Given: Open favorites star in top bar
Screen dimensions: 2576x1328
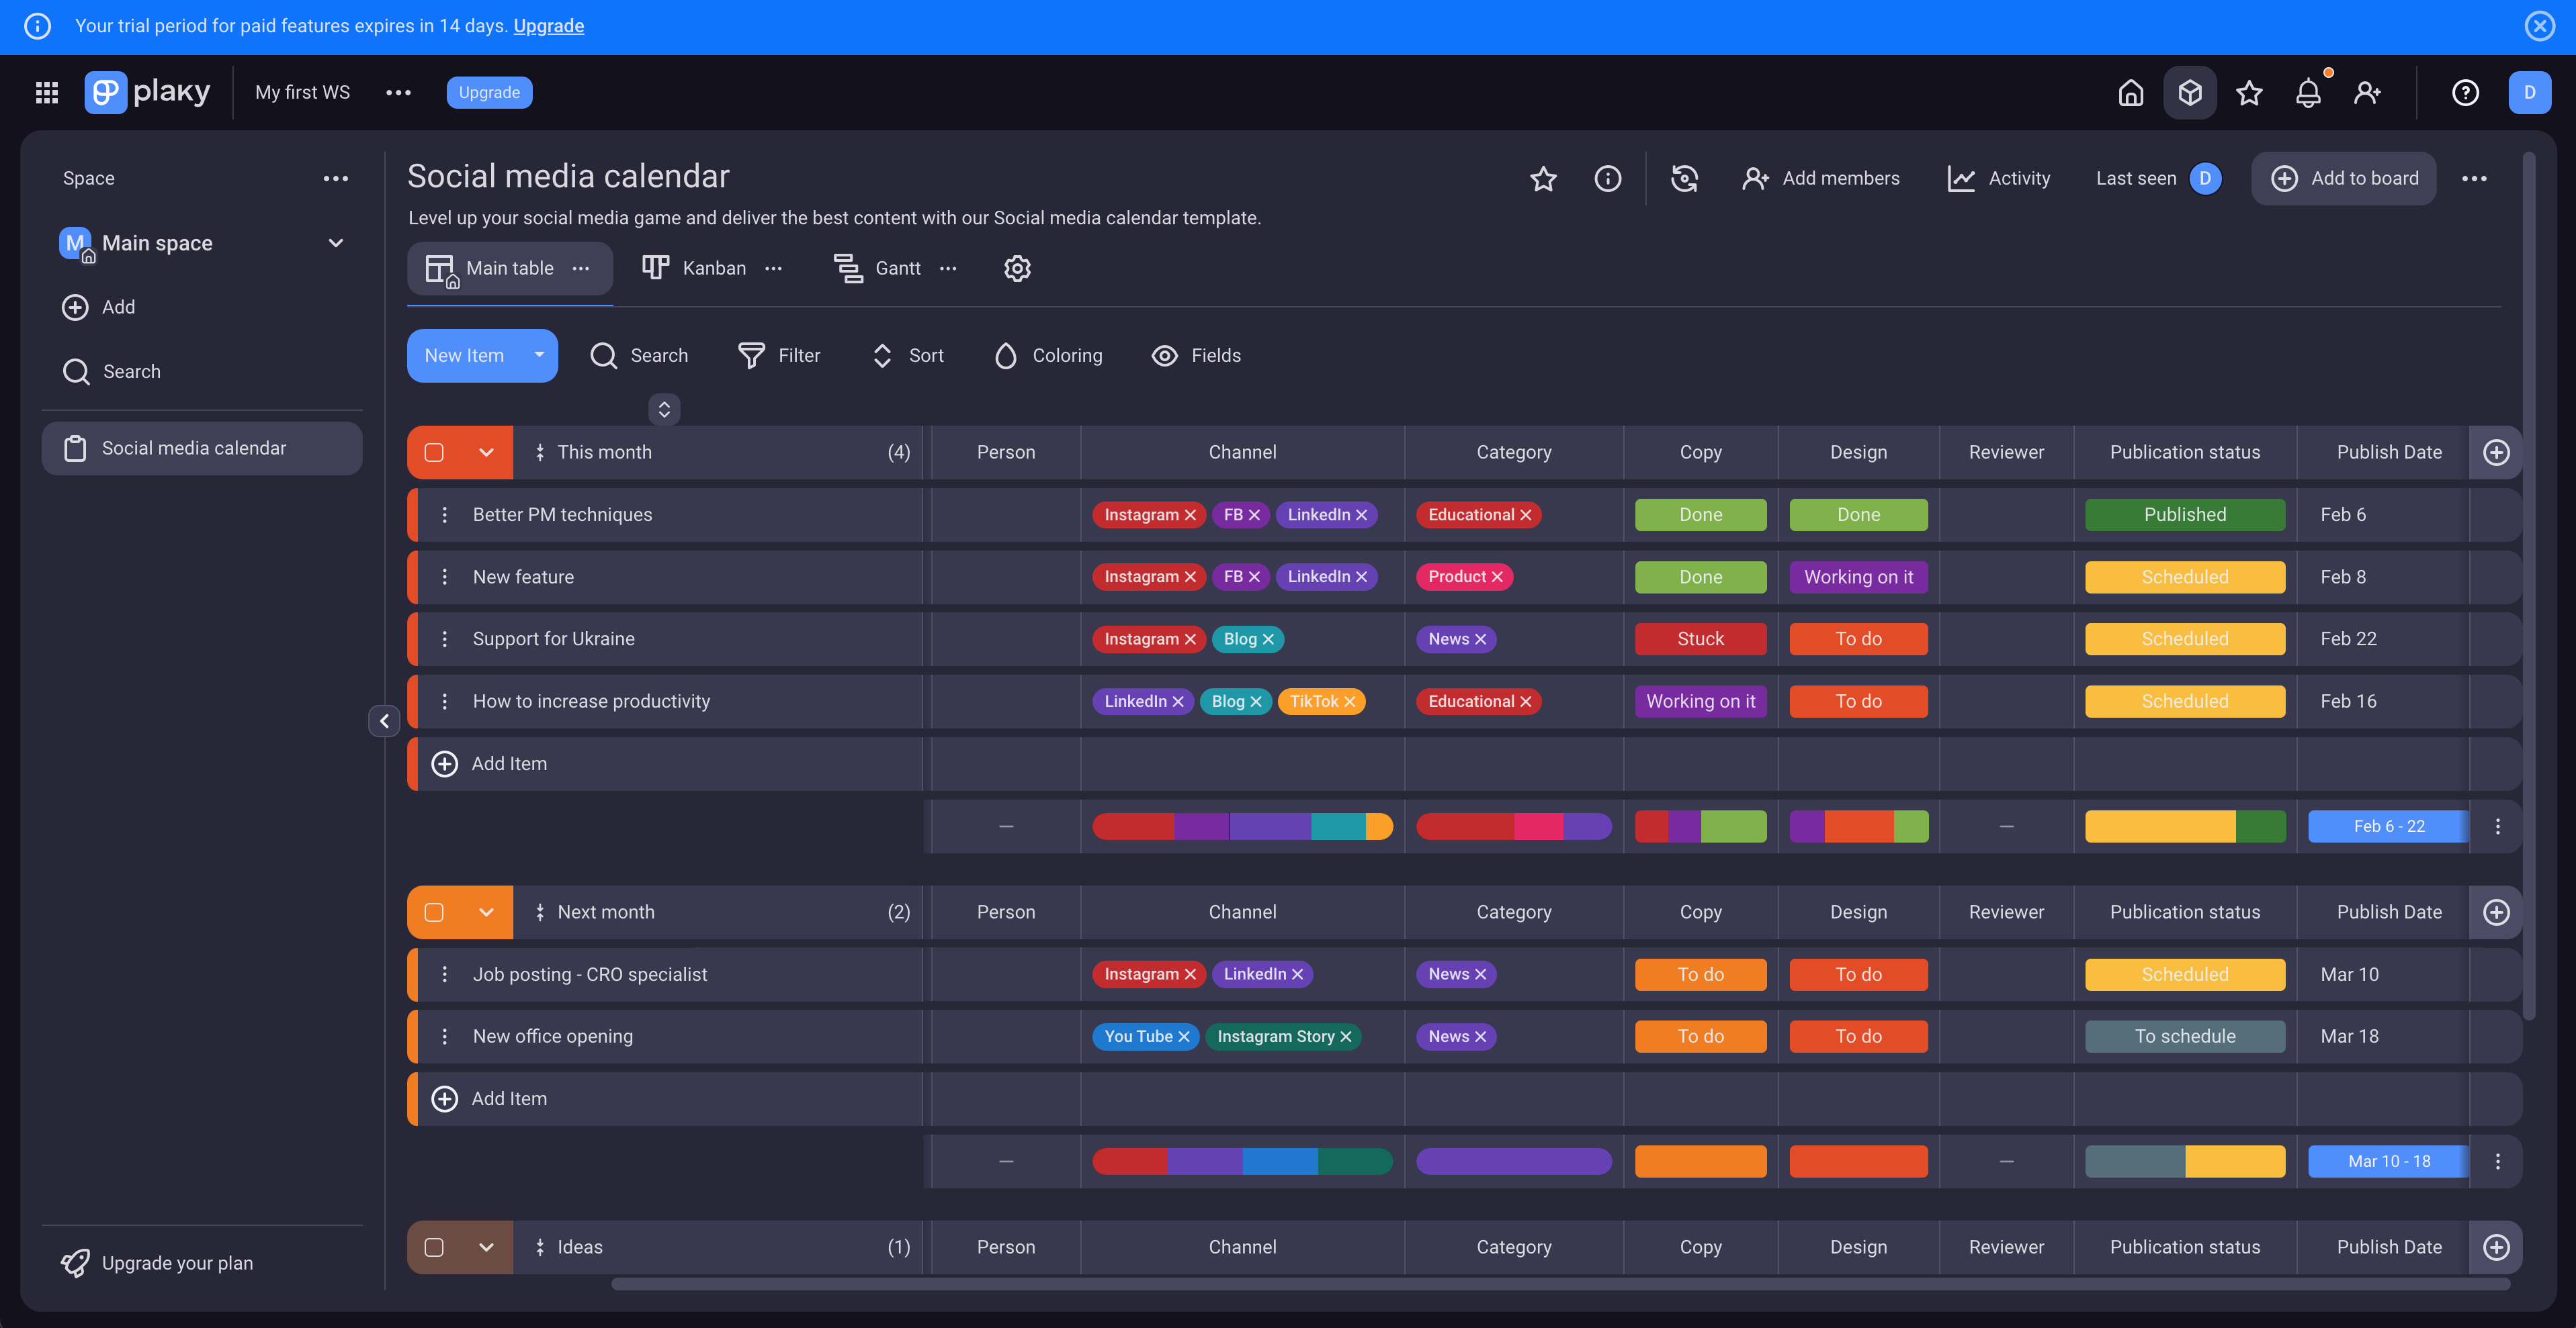Looking at the screenshot, I should tap(2249, 92).
